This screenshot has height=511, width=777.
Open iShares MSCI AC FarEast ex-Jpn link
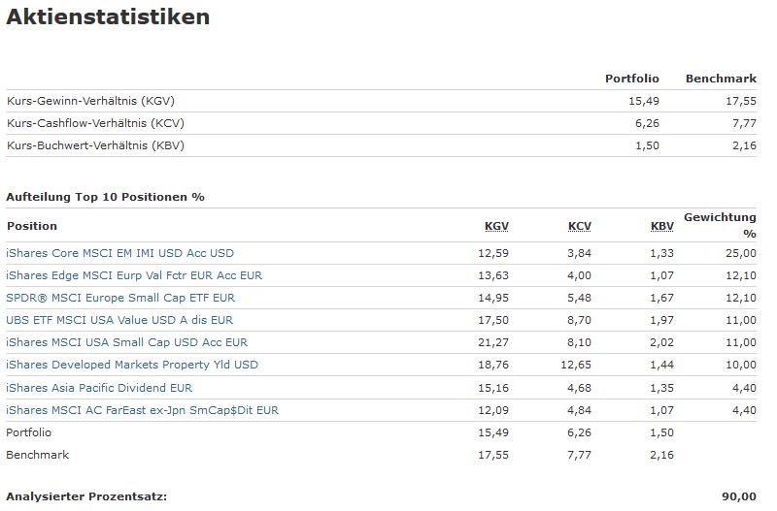tap(142, 410)
